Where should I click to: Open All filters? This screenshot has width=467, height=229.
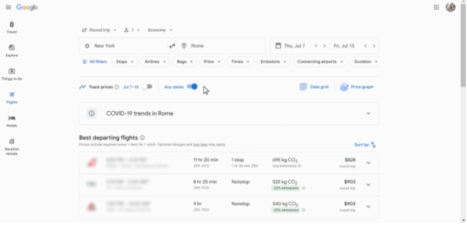pos(94,62)
